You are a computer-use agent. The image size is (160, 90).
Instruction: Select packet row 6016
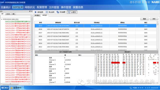click(x=95, y=36)
